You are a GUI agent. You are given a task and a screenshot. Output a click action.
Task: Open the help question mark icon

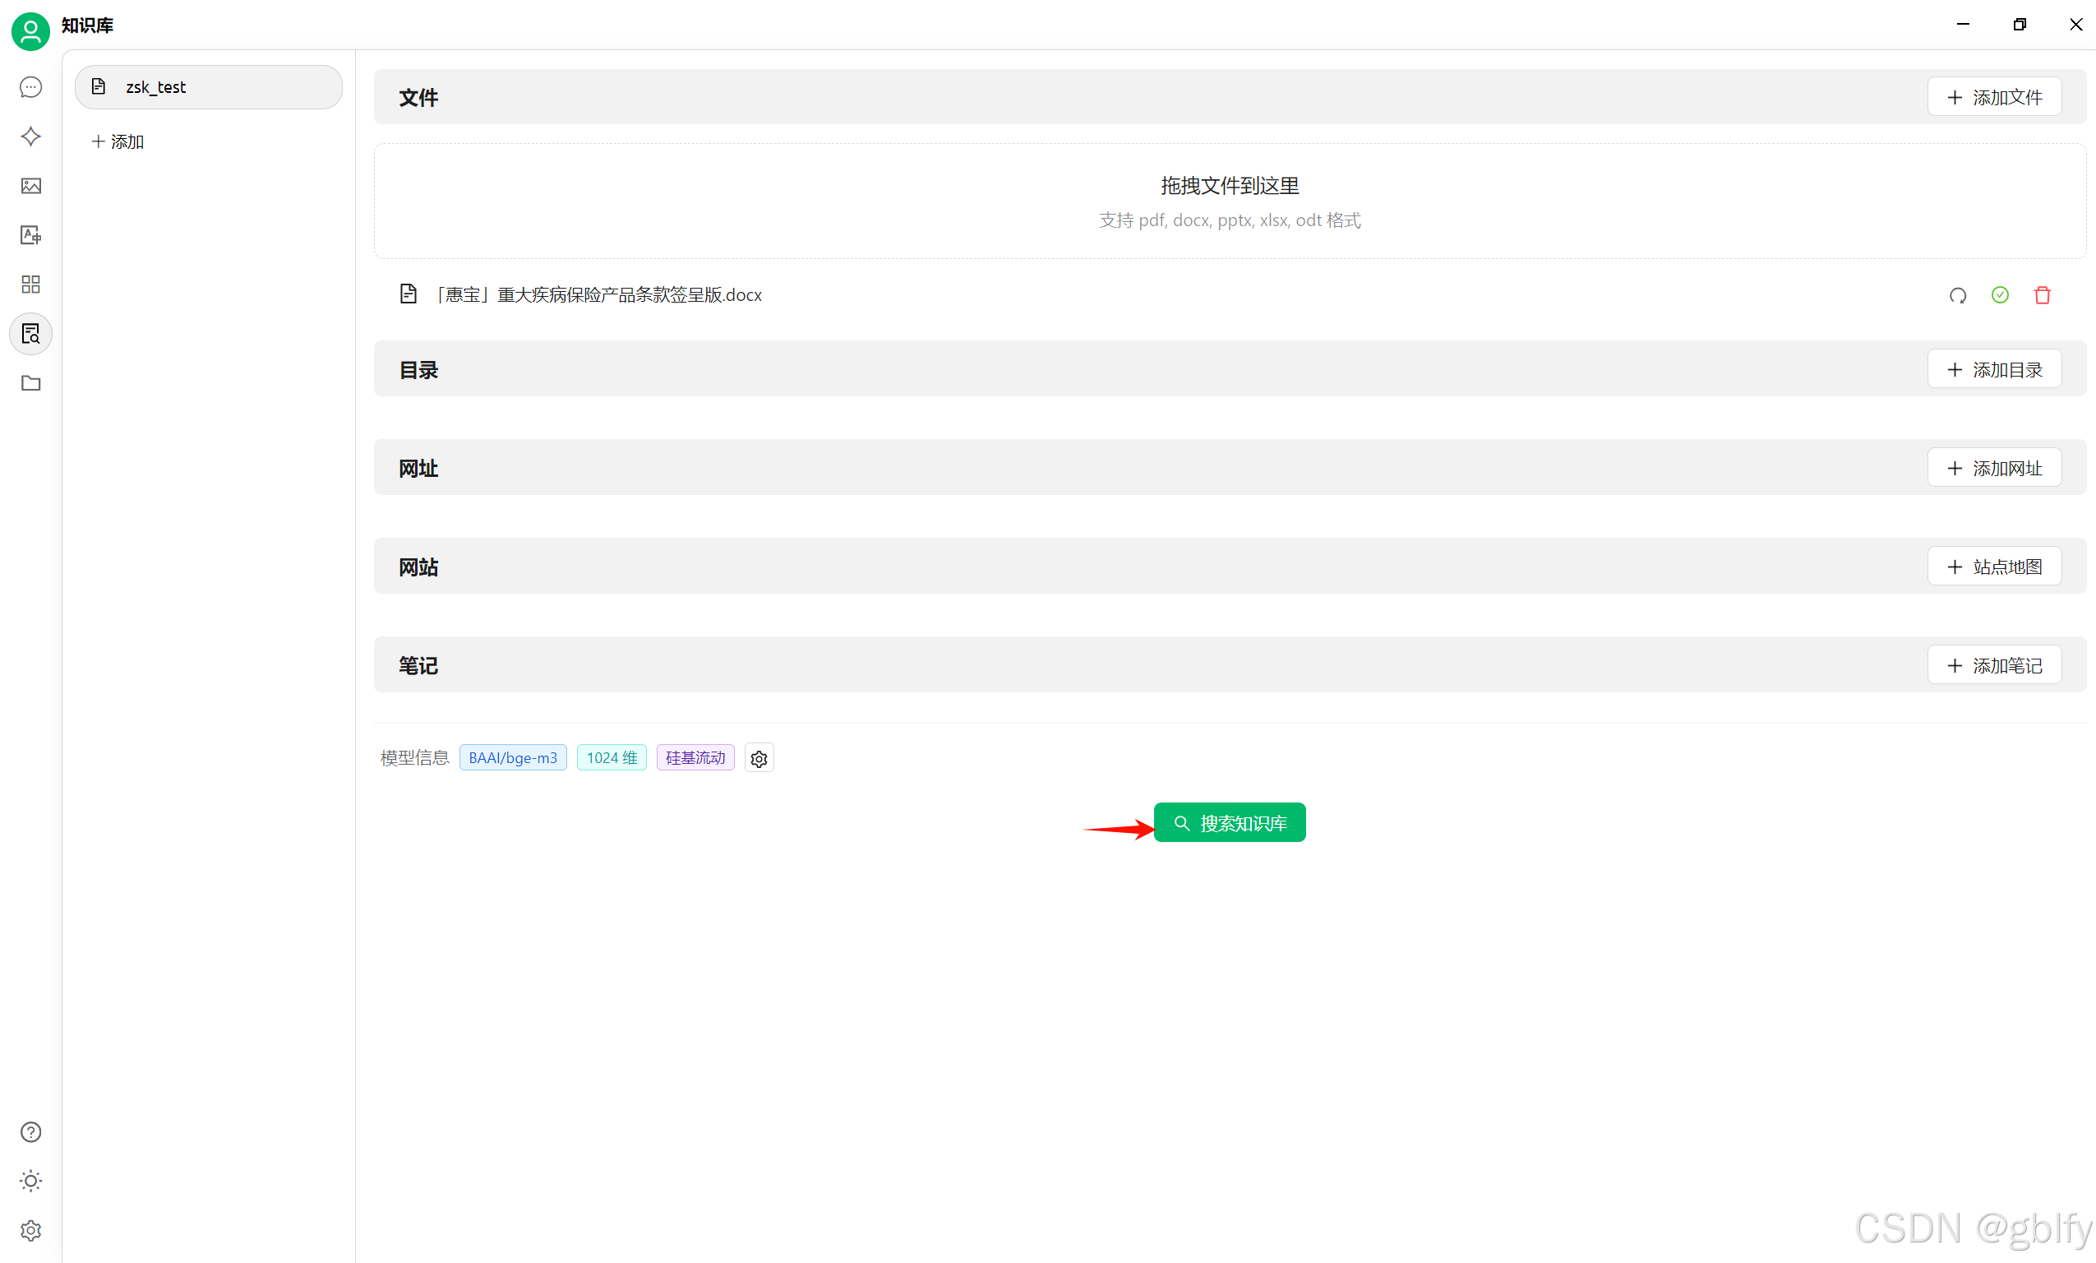point(30,1132)
